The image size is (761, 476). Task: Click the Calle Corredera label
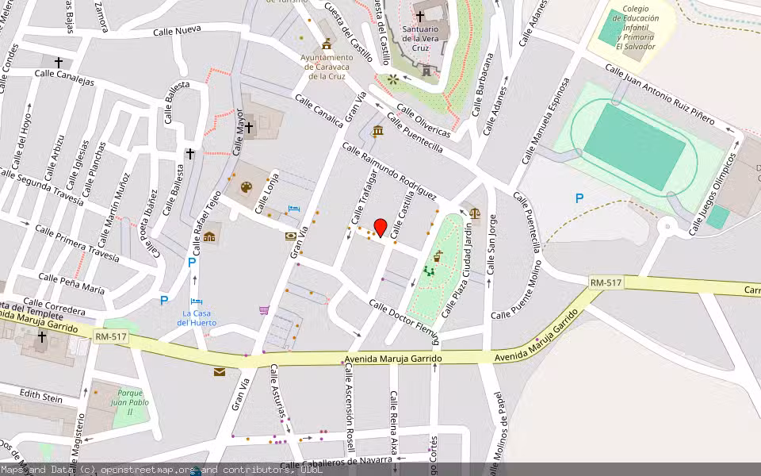point(55,307)
